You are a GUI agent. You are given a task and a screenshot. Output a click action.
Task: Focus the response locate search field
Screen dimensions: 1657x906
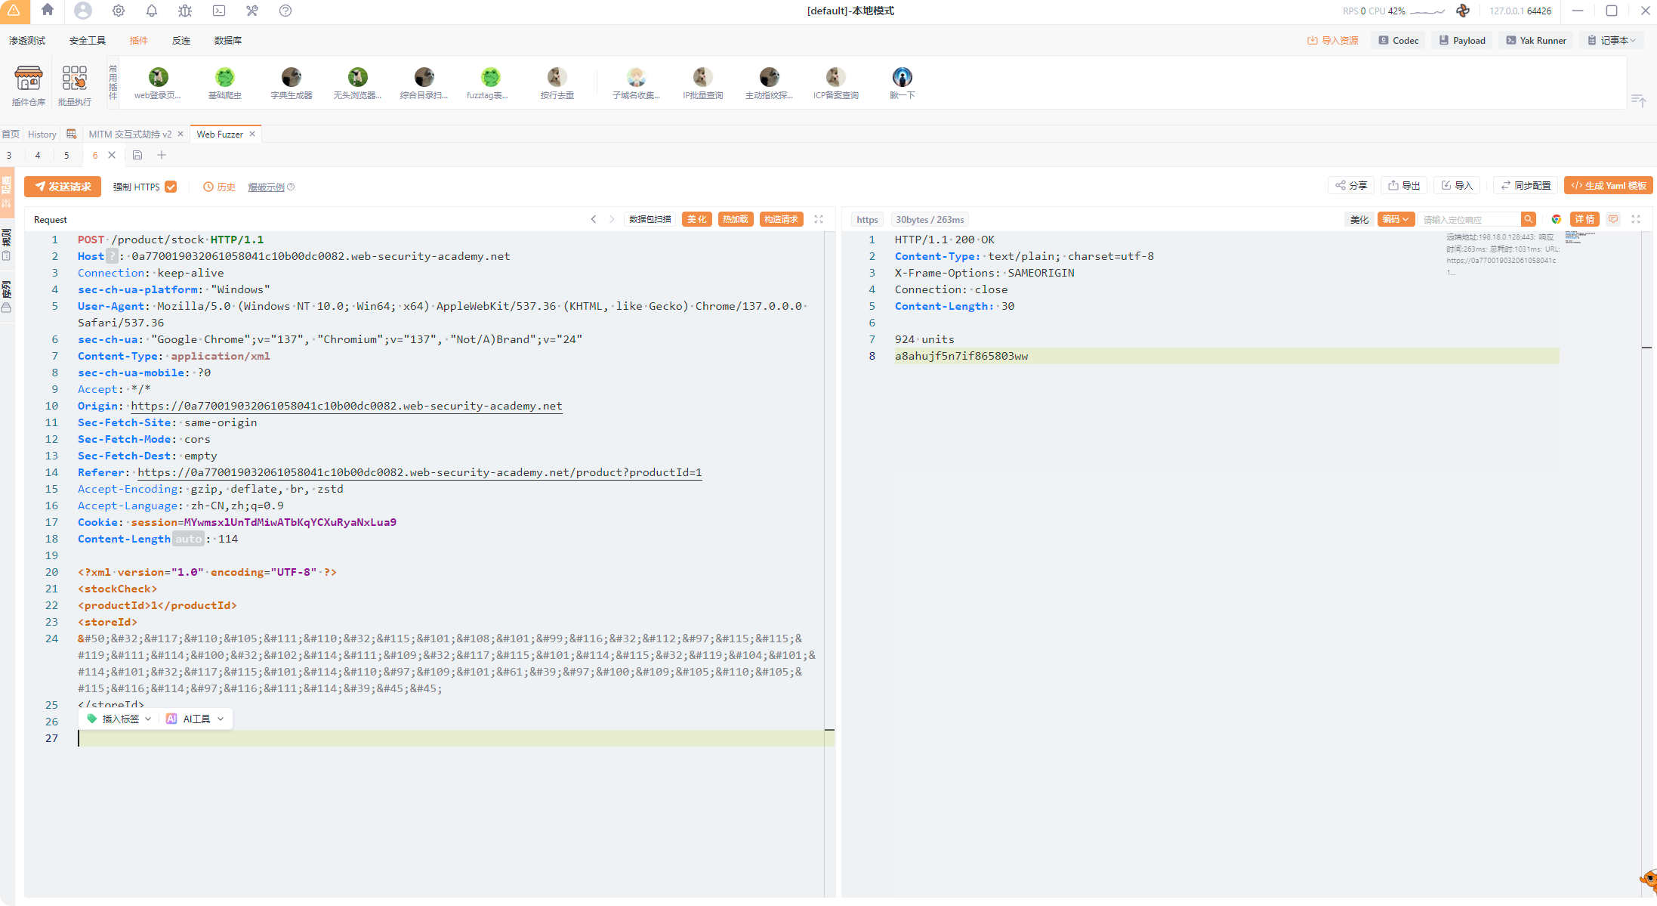[x=1469, y=219]
